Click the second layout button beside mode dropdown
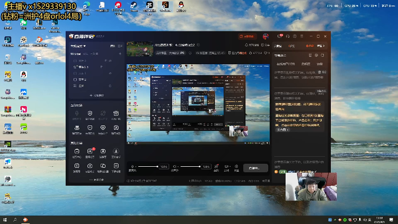The height and width of the screenshot is (224, 398). click(x=120, y=46)
